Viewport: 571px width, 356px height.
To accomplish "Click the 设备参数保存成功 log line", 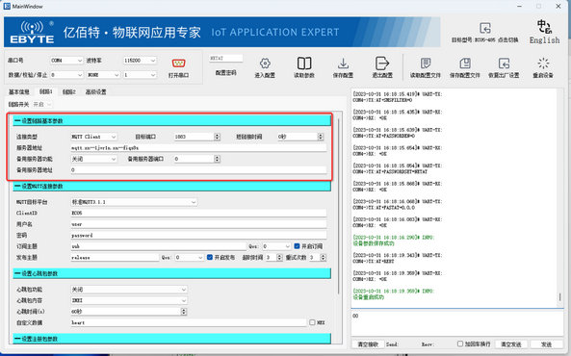I will click(374, 243).
